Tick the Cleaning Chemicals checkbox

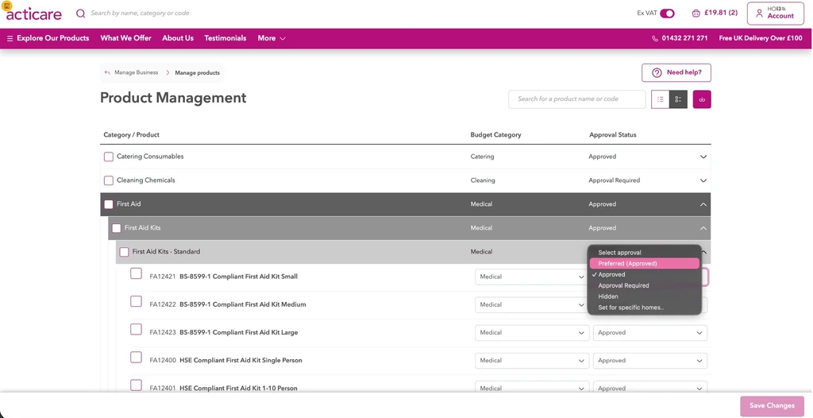point(108,180)
